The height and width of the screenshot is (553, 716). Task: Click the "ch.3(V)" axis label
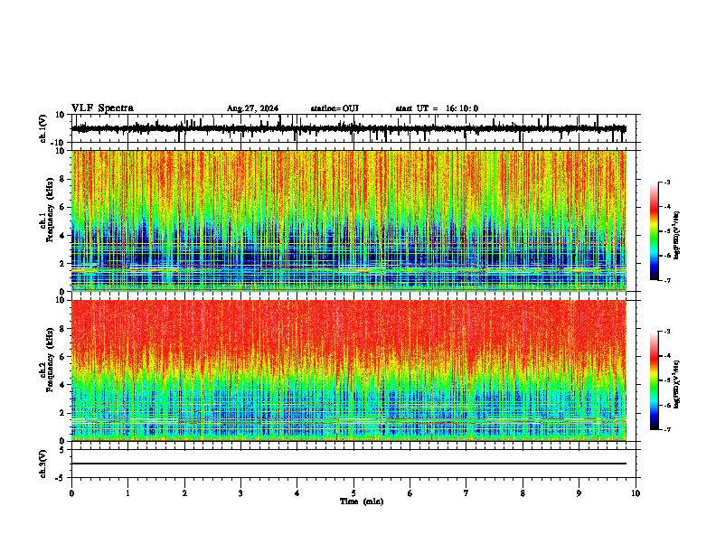[x=43, y=464]
